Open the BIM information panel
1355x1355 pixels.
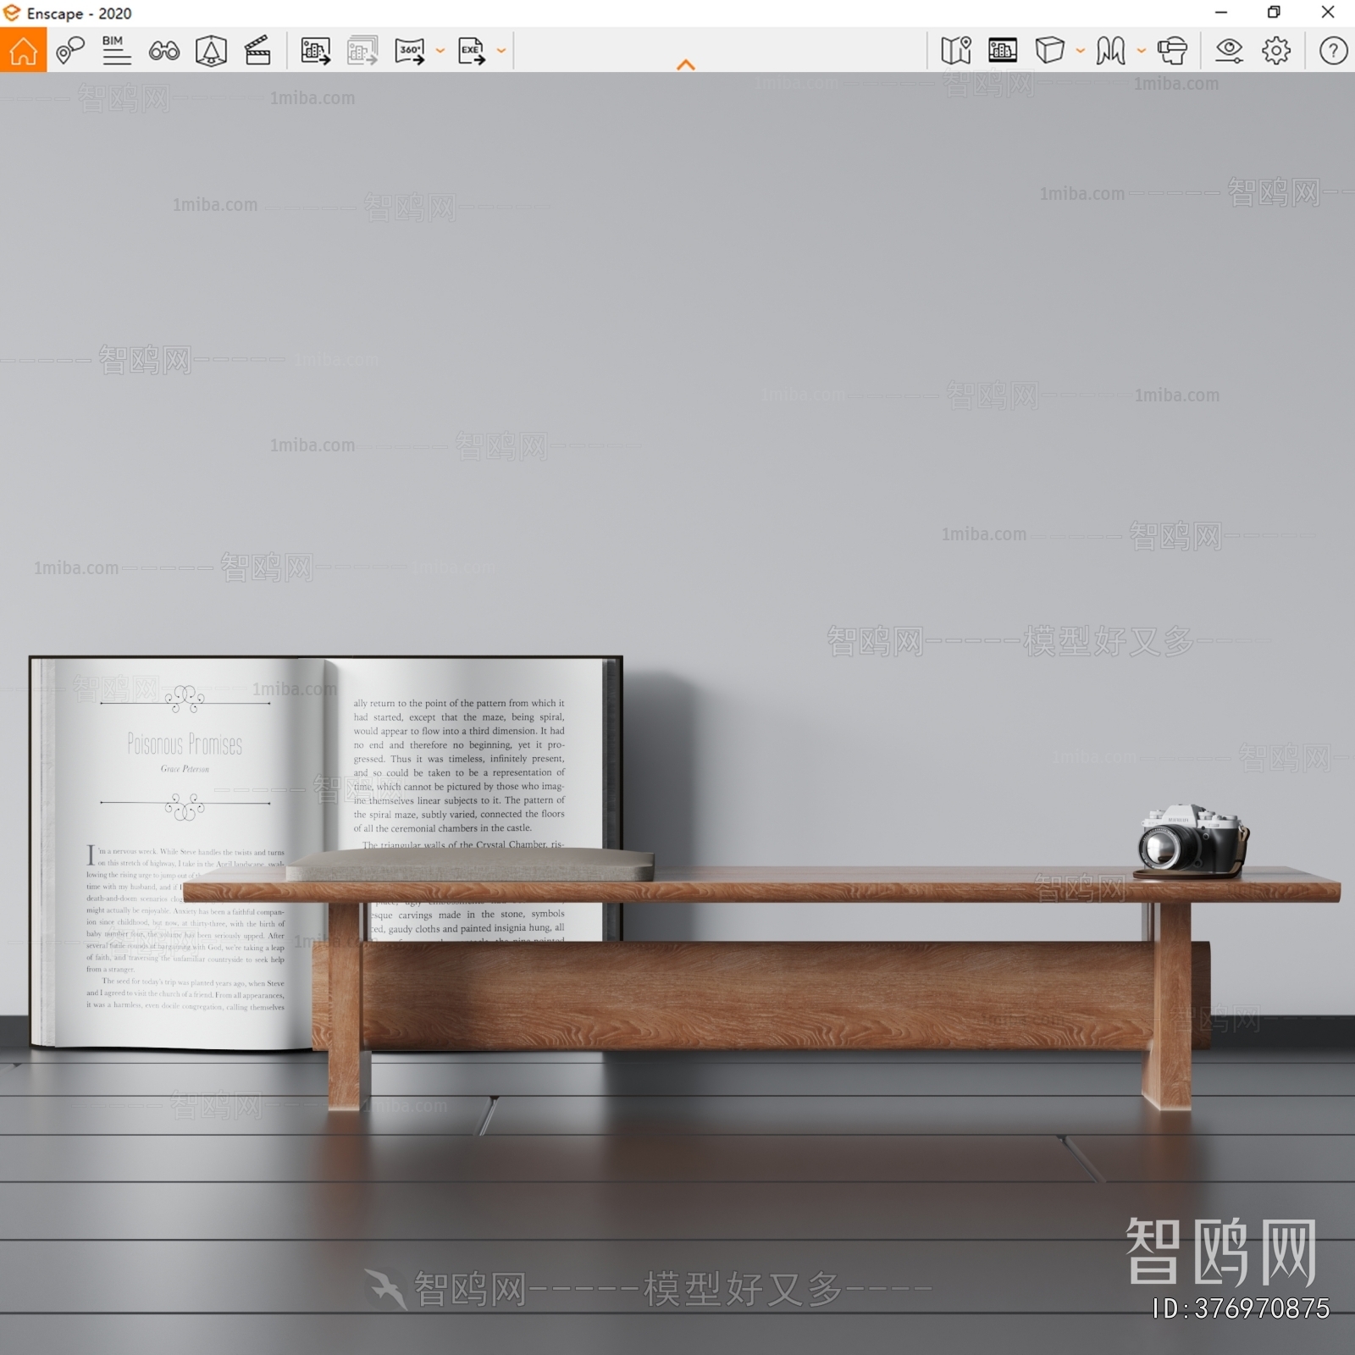116,51
